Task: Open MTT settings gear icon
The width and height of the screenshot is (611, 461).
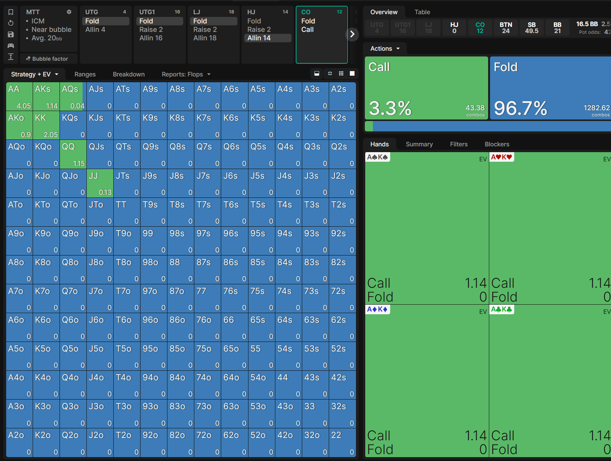Action: point(69,12)
